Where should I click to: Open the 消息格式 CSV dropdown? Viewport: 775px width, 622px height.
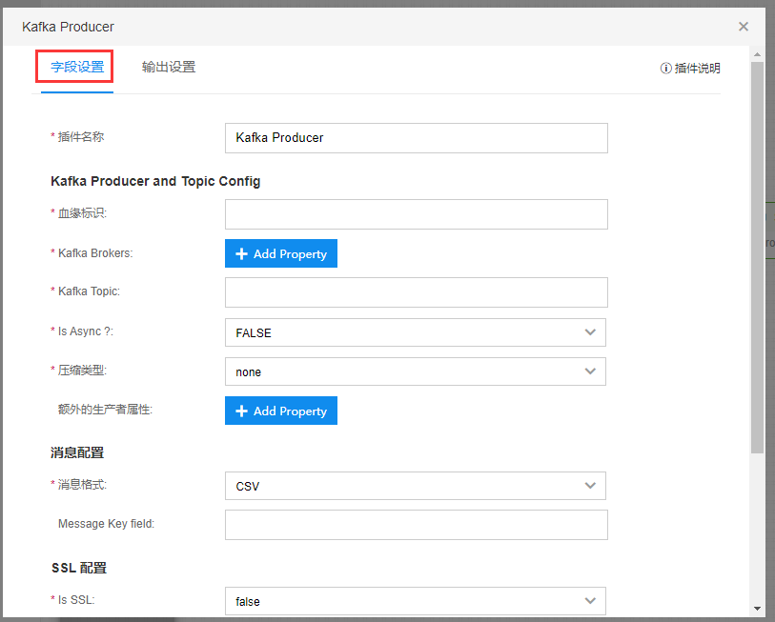[416, 486]
